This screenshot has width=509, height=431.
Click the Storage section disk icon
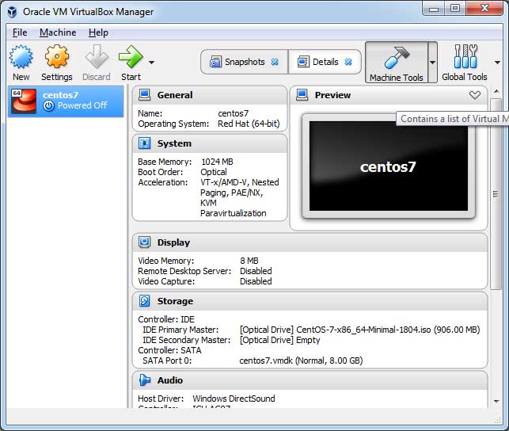(144, 301)
